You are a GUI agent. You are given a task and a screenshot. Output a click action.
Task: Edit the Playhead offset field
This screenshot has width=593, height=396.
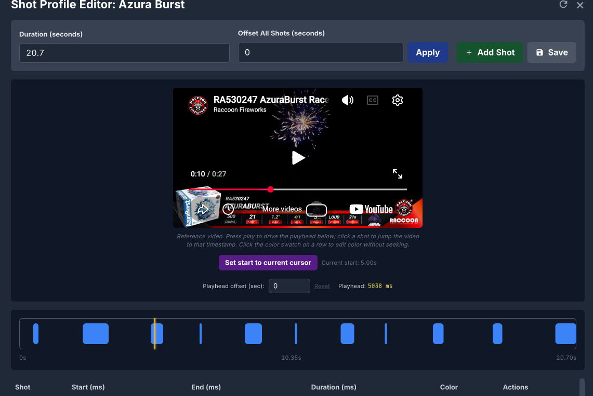click(x=289, y=286)
